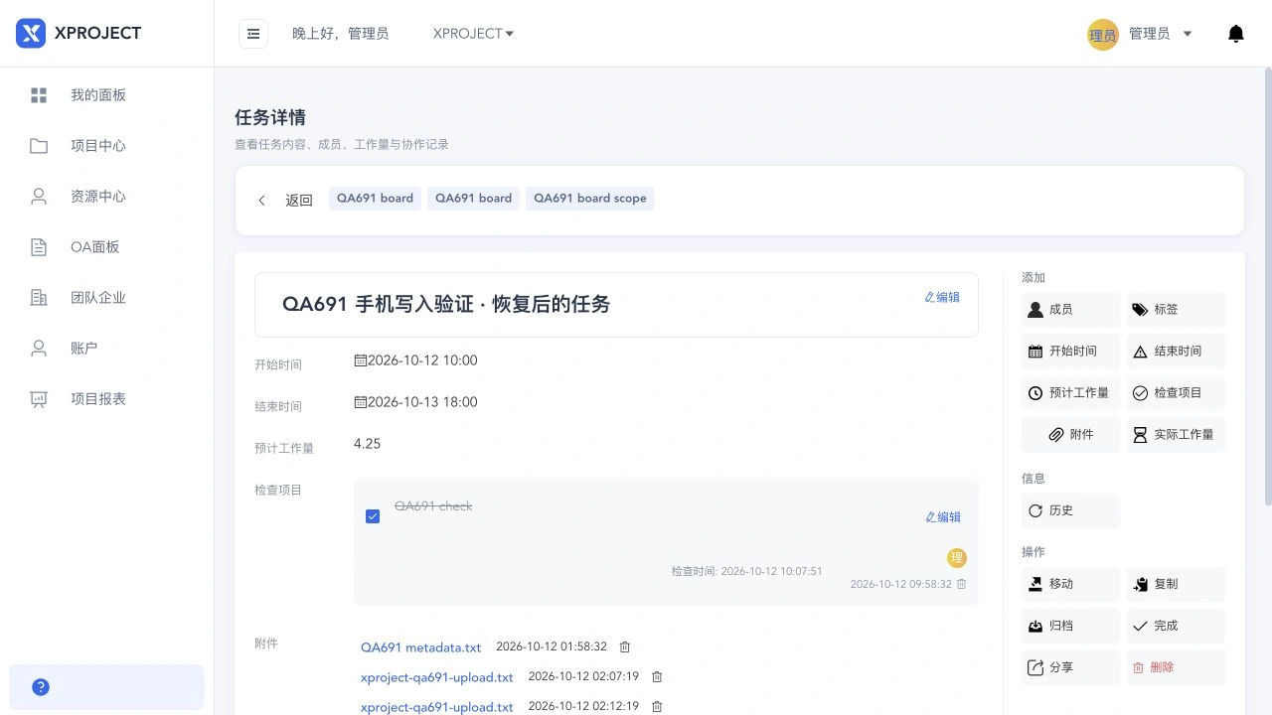Open the QA691 metadata.txt attachment link

pos(420,647)
